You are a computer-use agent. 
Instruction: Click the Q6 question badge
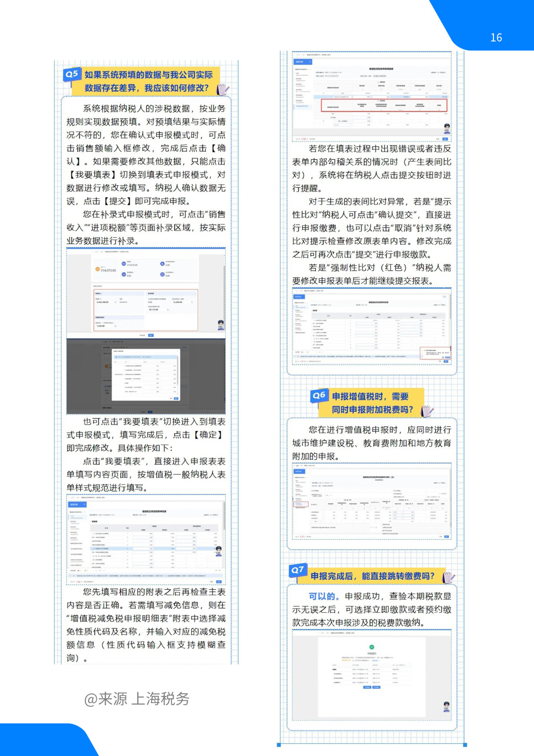click(319, 395)
